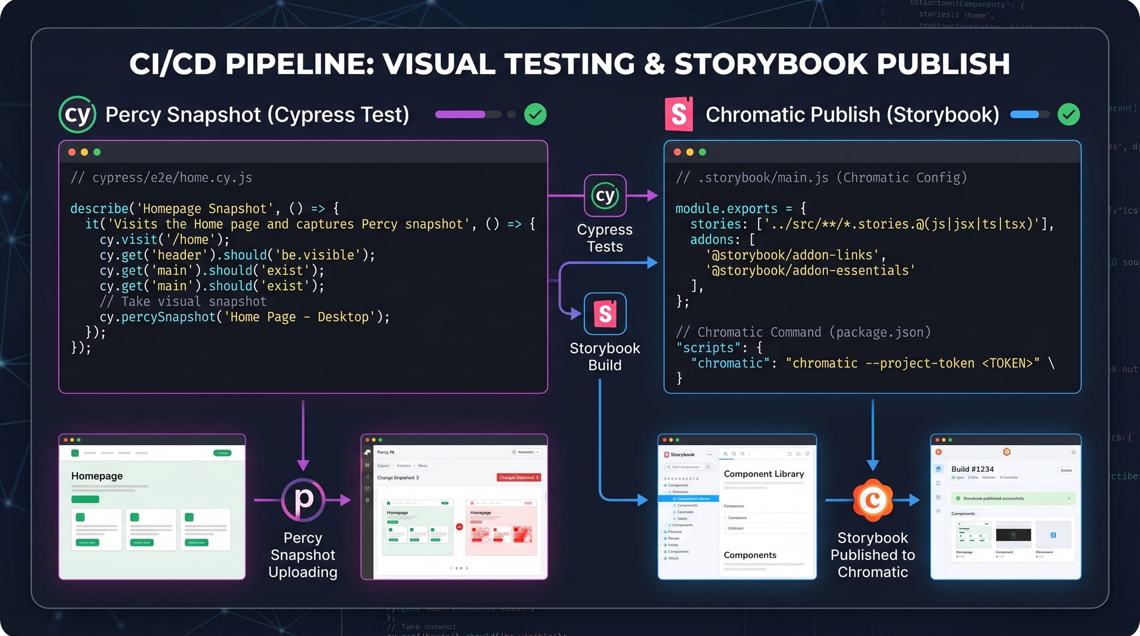Click green checkmark next to Percy Snapshot

[x=535, y=115]
